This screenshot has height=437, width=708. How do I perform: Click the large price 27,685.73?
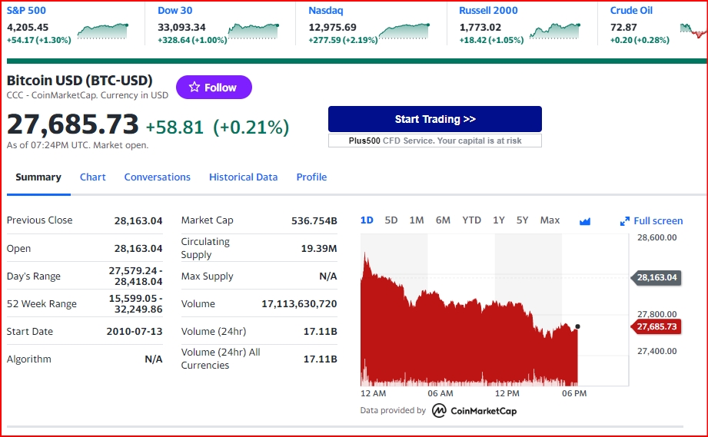pos(73,124)
